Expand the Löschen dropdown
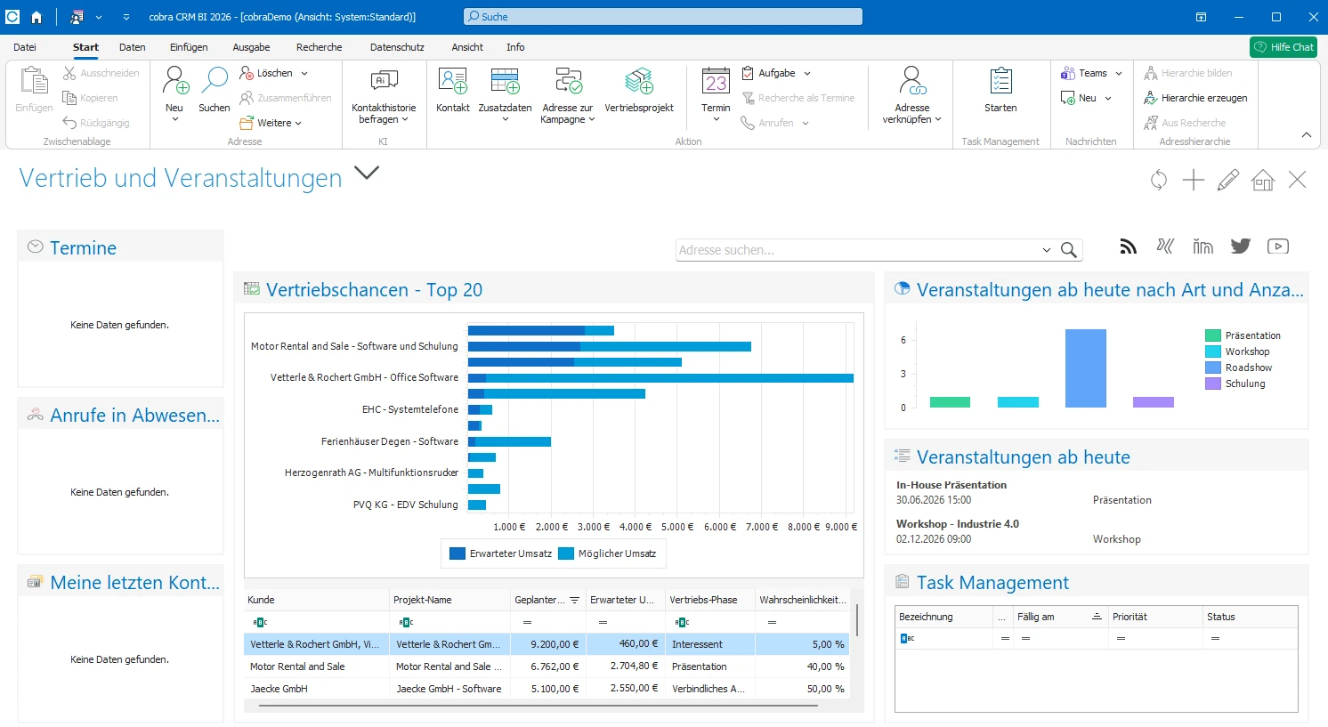The image size is (1328, 727). (x=304, y=73)
